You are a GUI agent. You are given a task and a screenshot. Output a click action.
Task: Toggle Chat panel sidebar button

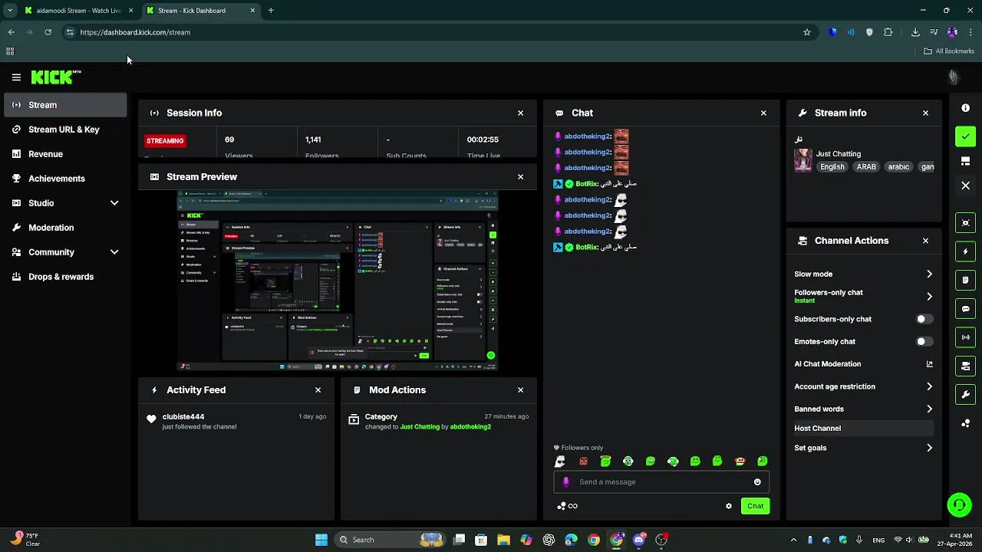pyautogui.click(x=965, y=309)
